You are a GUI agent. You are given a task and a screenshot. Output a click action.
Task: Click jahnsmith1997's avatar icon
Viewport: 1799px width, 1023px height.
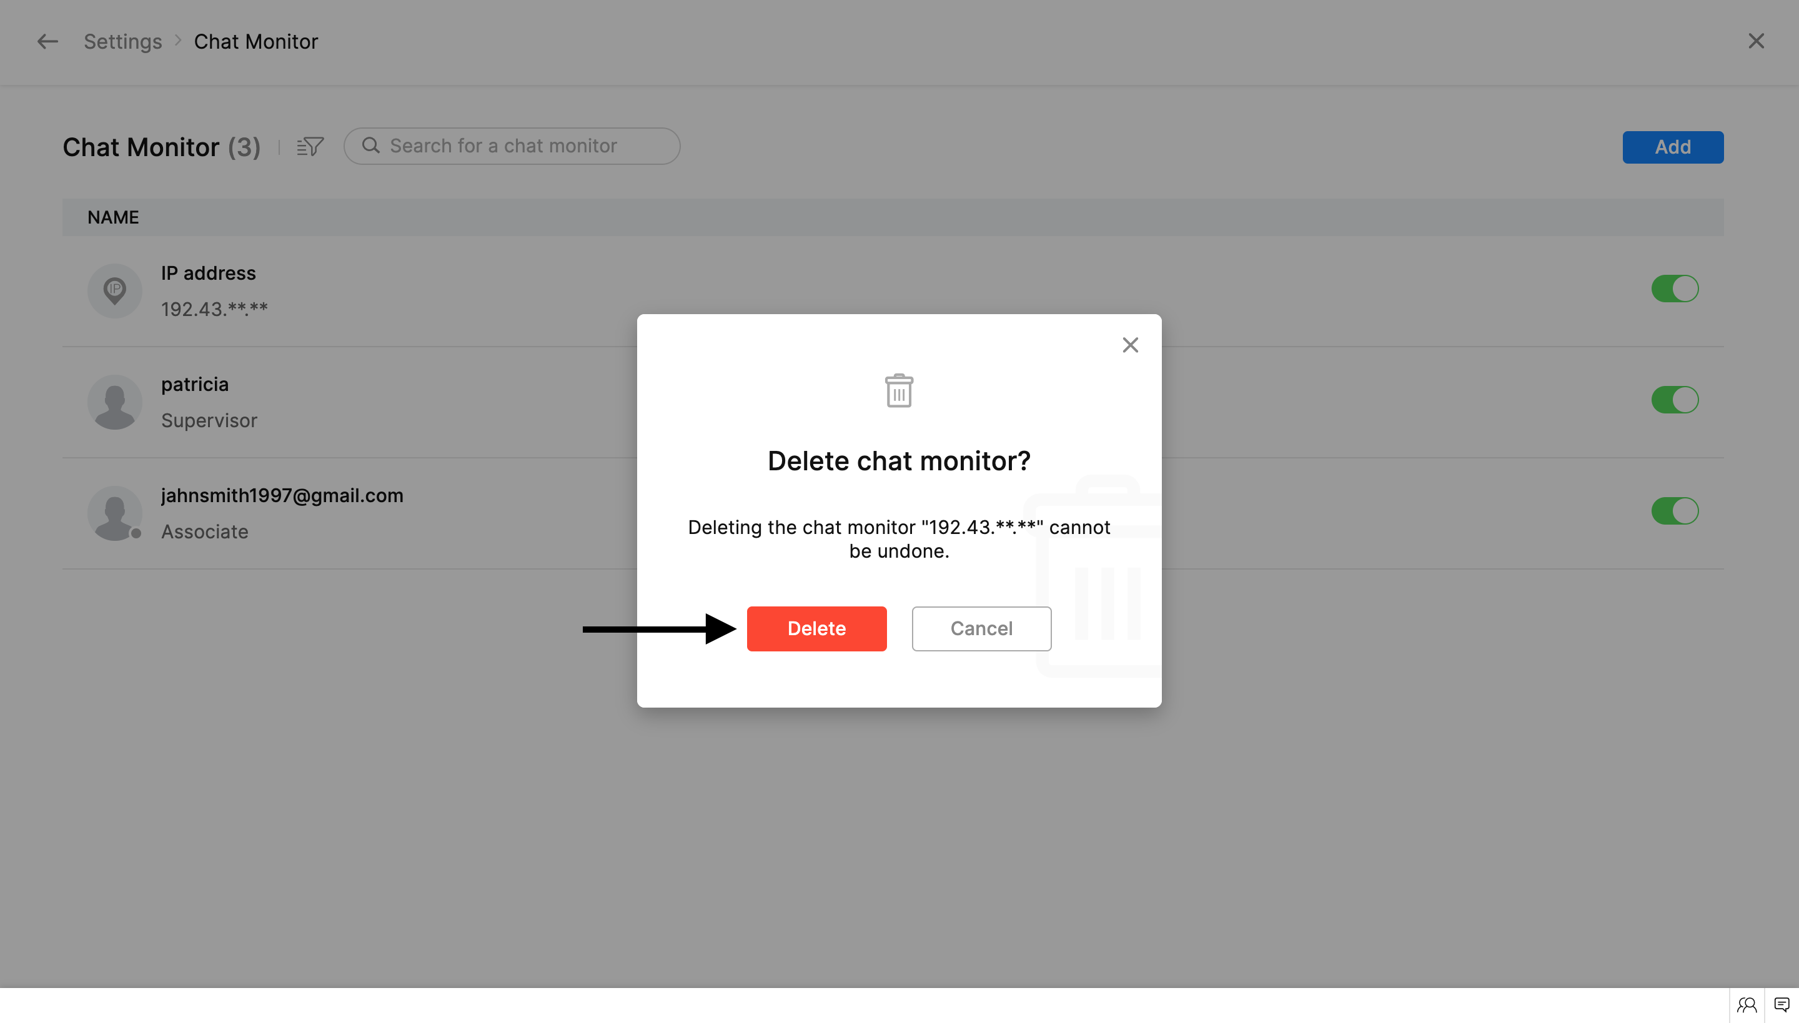click(114, 513)
